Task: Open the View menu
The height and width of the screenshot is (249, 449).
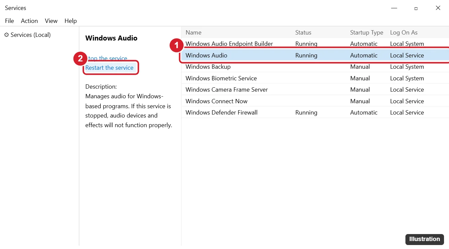Action: pyautogui.click(x=51, y=21)
